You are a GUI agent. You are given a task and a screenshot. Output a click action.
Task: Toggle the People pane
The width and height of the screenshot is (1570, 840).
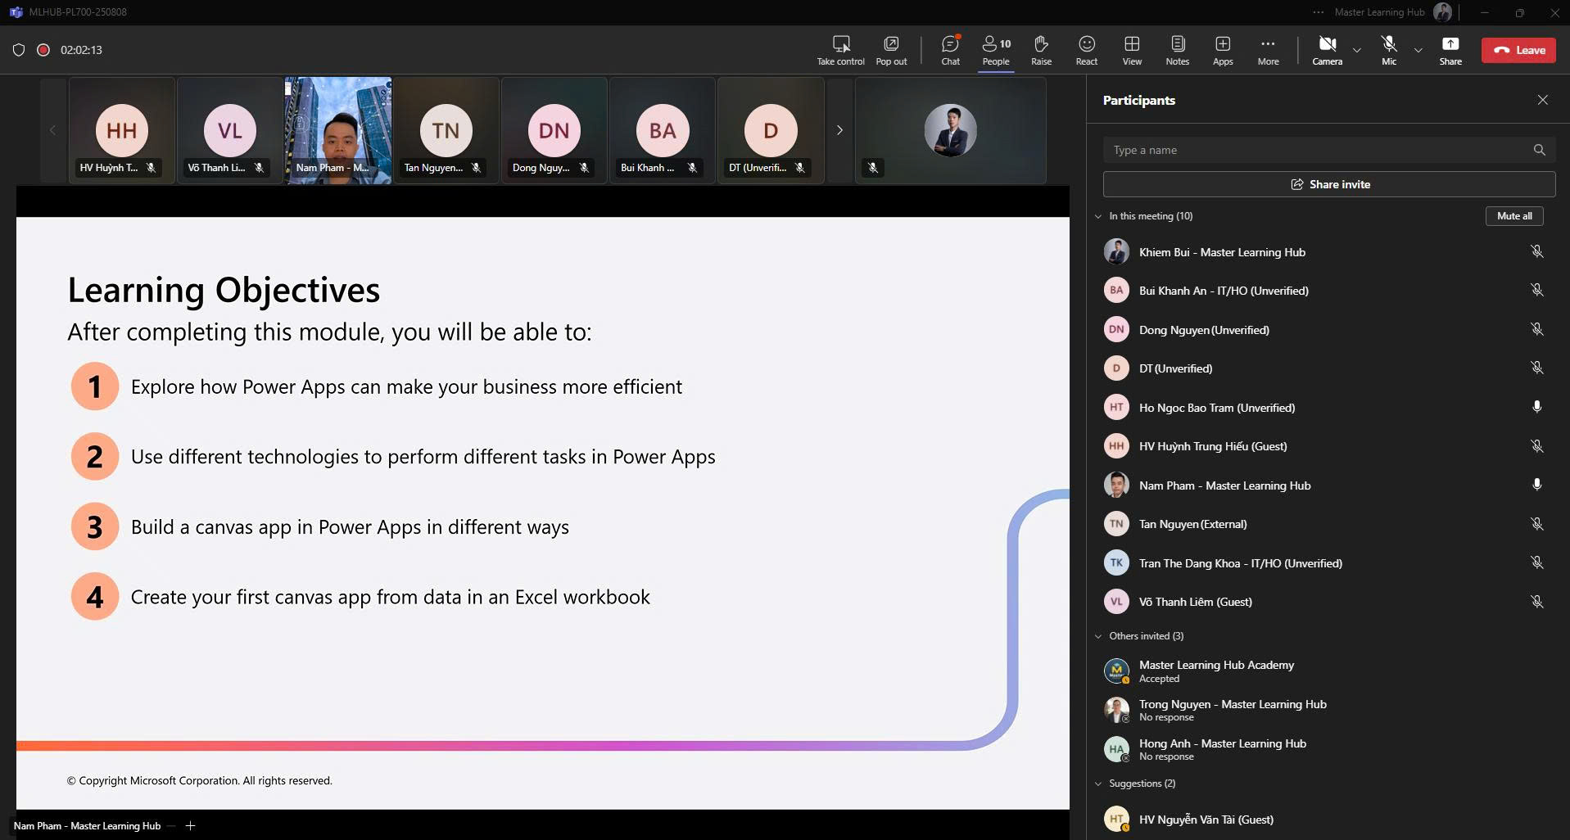coord(996,50)
